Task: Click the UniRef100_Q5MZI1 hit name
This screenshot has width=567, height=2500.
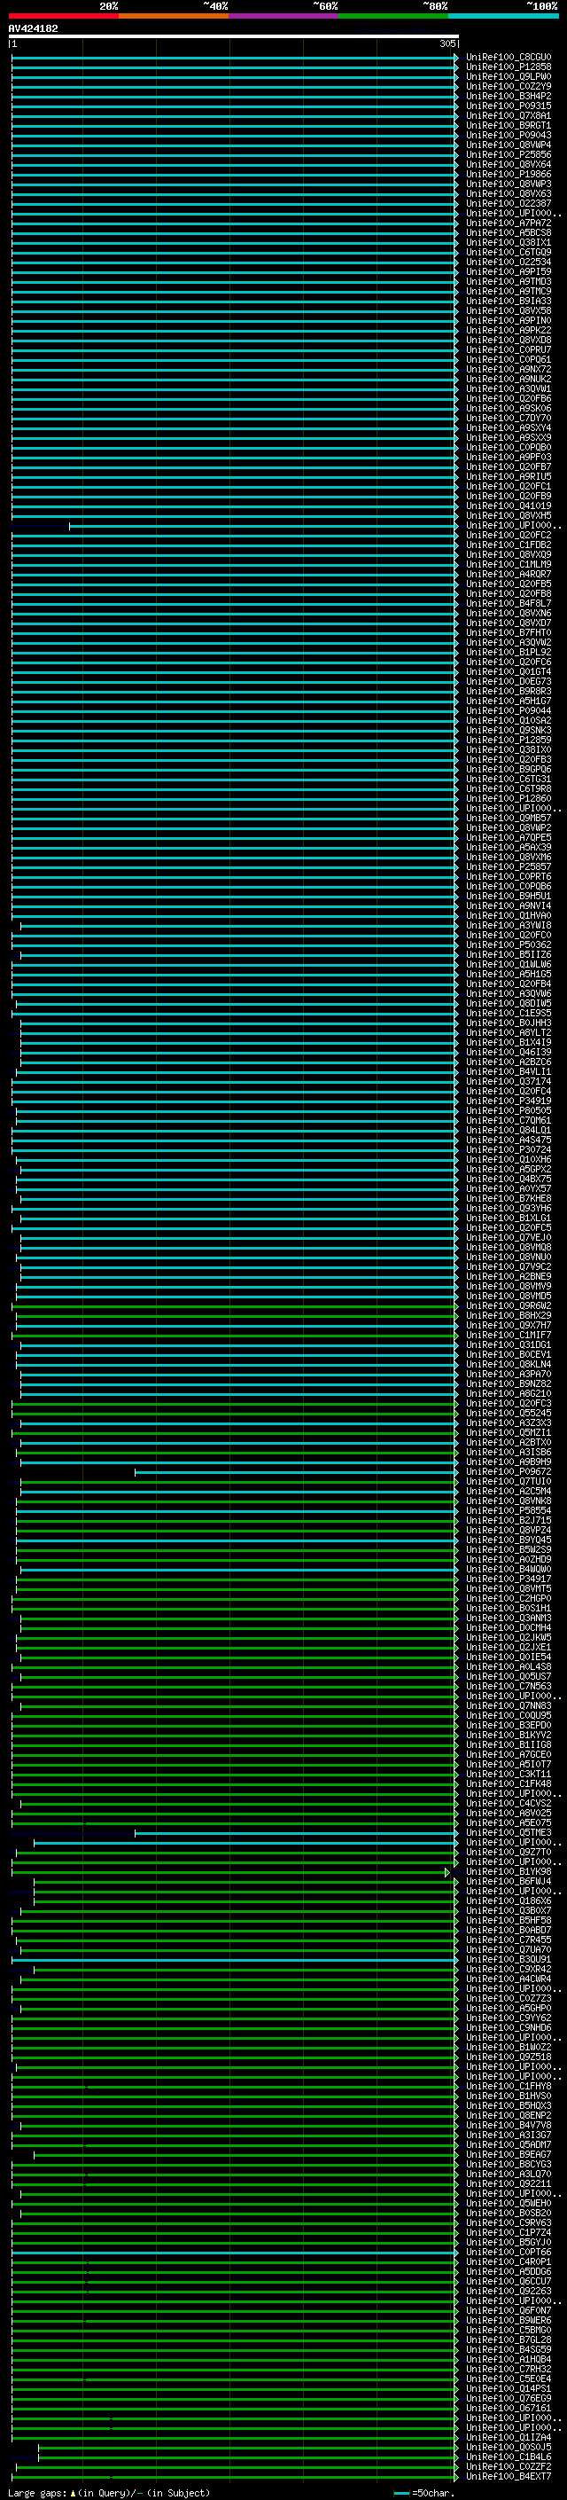Action: click(x=509, y=1432)
